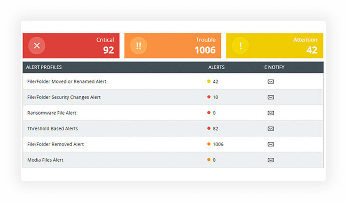Open email notify icon for Threshold Based Alerts
The width and height of the screenshot is (347, 202).
(271, 128)
